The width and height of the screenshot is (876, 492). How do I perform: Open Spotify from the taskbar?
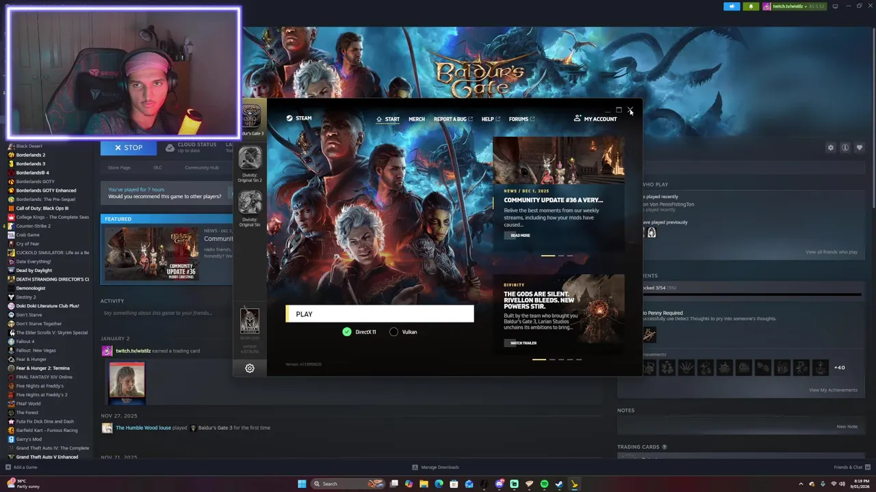point(544,484)
